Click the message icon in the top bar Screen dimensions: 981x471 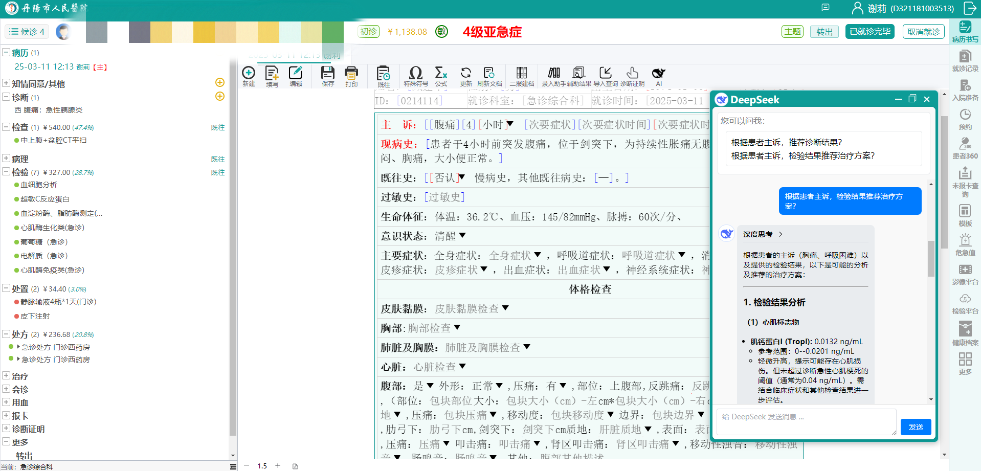click(x=826, y=8)
